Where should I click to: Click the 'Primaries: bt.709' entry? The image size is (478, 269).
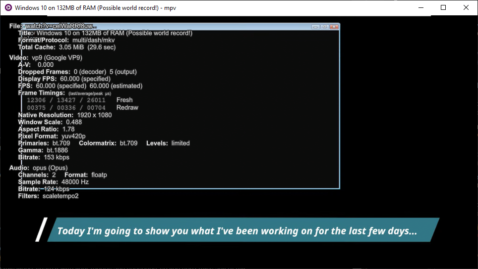tap(44, 143)
